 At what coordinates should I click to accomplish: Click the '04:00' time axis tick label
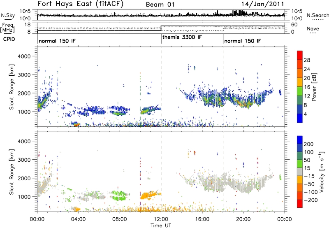[78, 219]
